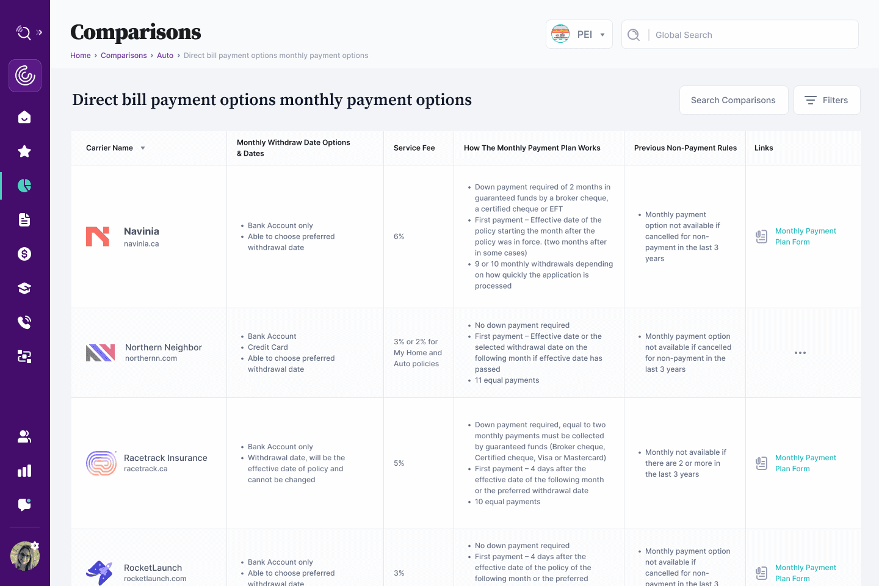Open the graduation cap training icon
This screenshot has width=879, height=586.
pyautogui.click(x=24, y=288)
